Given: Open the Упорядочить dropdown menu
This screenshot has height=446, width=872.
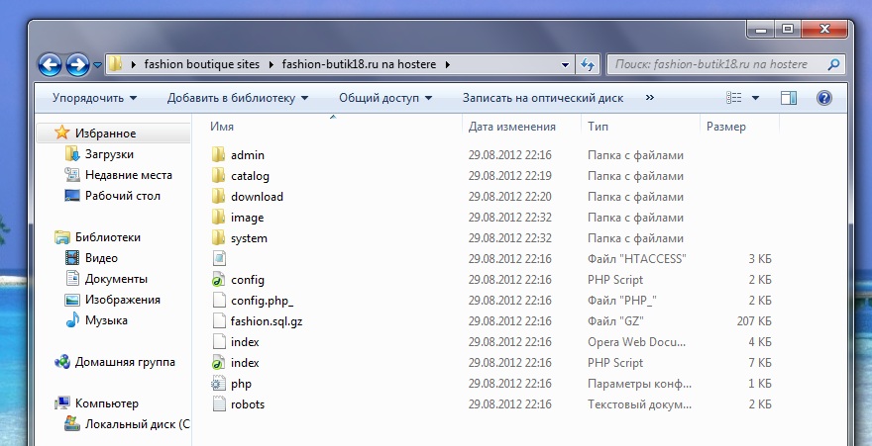Looking at the screenshot, I should (94, 98).
